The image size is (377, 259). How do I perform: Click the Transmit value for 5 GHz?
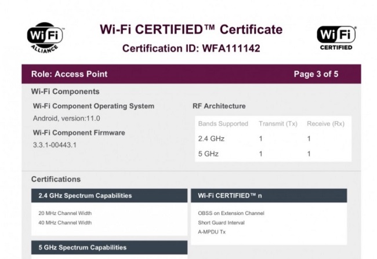tap(260, 154)
